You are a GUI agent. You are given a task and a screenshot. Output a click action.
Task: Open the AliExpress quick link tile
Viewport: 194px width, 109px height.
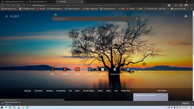(78, 71)
